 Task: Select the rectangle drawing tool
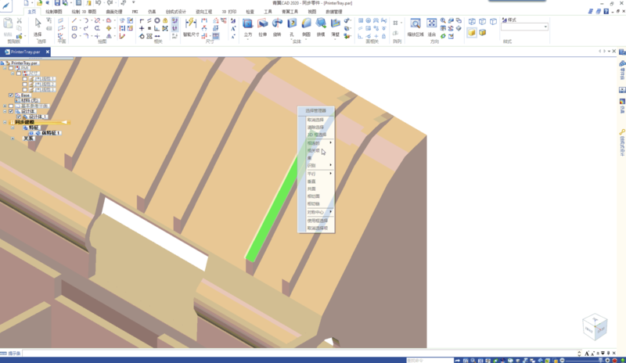click(74, 28)
